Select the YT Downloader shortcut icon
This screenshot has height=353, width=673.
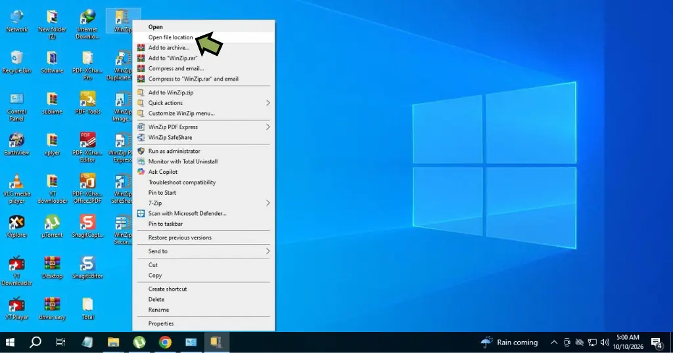tap(16, 271)
